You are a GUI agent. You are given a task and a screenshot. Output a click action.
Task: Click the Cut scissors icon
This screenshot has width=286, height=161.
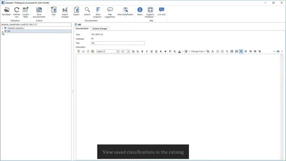84,51
